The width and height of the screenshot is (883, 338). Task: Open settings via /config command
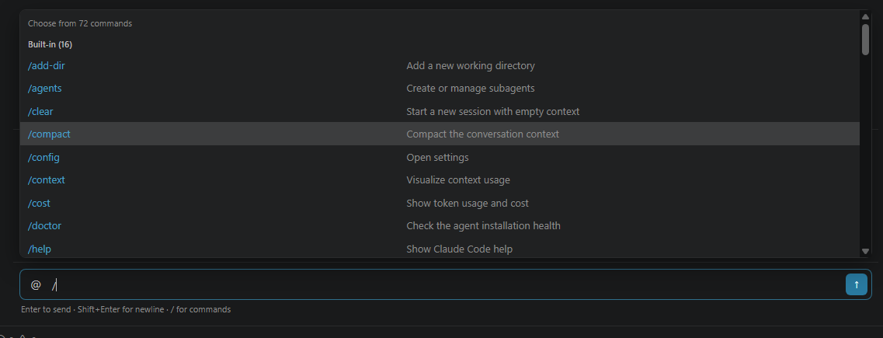[440, 157]
